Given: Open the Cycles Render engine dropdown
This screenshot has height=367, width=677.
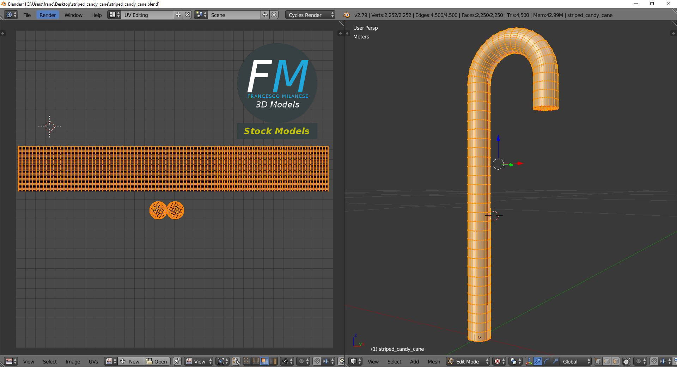Looking at the screenshot, I should click(310, 15).
